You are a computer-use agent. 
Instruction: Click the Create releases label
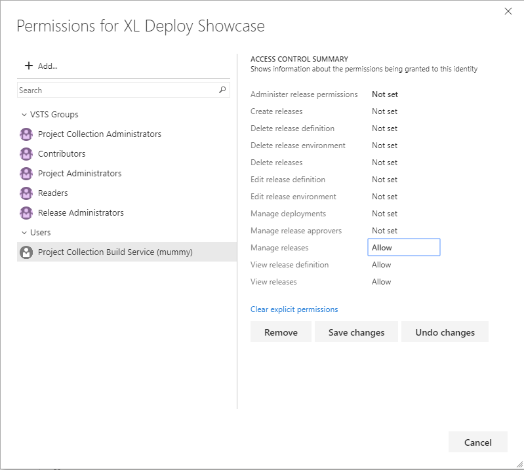[276, 111]
